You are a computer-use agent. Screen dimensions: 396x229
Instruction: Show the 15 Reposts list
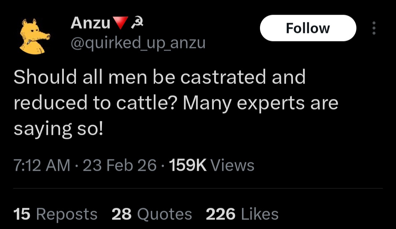[55, 214]
